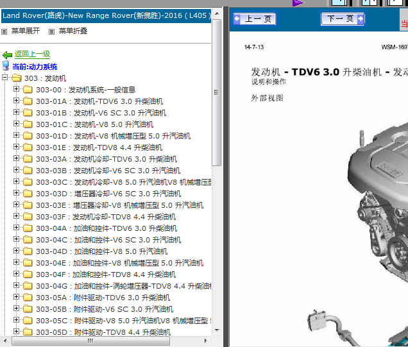Click folder icon of 303-04D 加油和控件
This screenshot has width=408, height=347.
[x=28, y=251]
